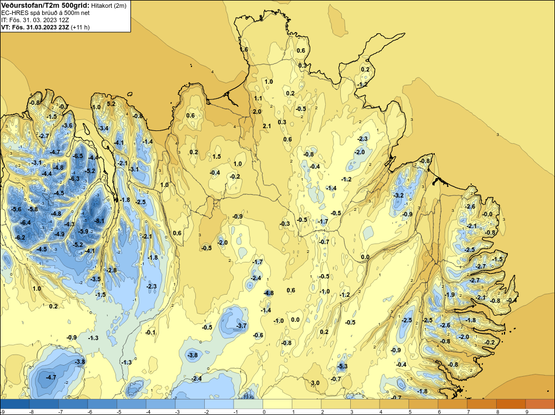Click the -6.4 temperature value
Screen dimensions: 555x415
click(x=26, y=222)
